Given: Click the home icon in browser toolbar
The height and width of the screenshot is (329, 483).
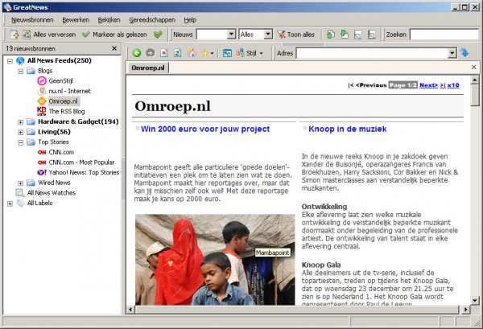Looking at the screenshot, I should (192, 53).
